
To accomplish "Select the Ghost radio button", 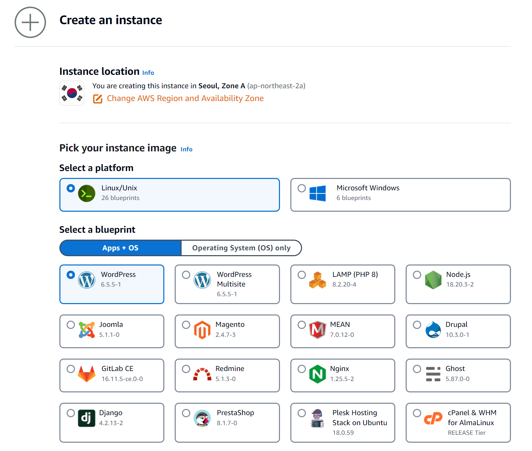I will point(417,369).
